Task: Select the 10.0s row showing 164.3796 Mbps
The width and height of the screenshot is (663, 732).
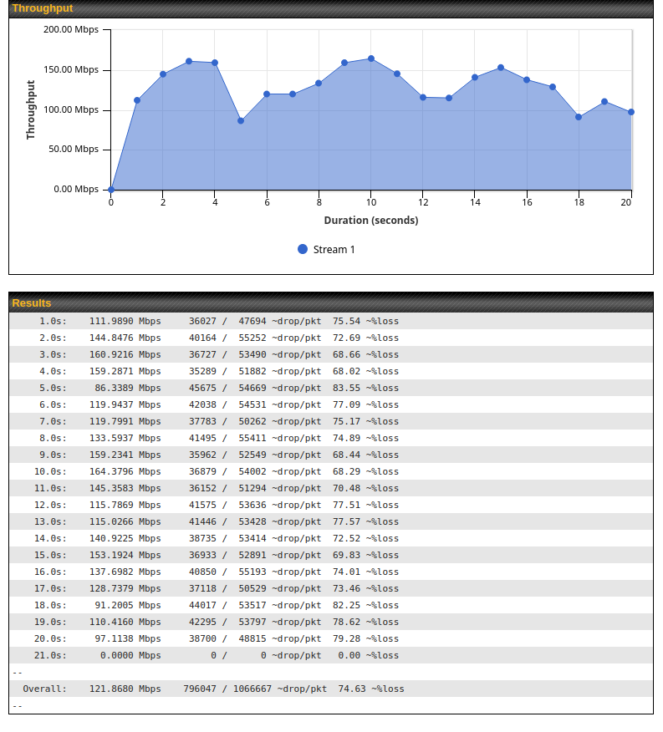Action: coord(331,471)
